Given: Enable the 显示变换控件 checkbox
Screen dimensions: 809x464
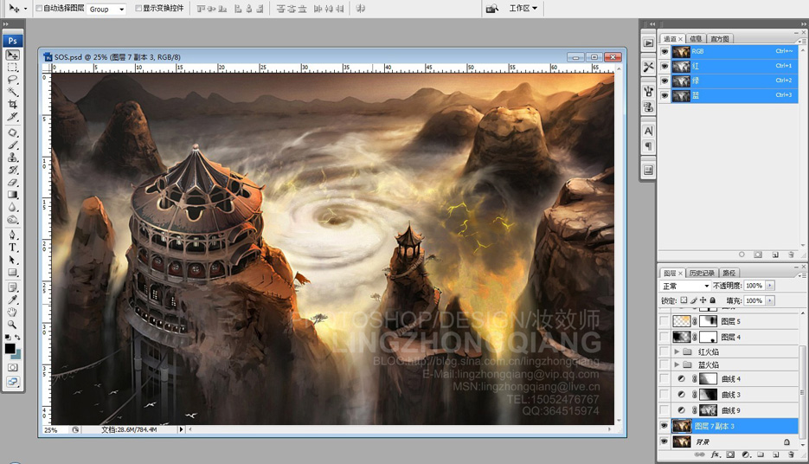Looking at the screenshot, I should tap(138, 9).
